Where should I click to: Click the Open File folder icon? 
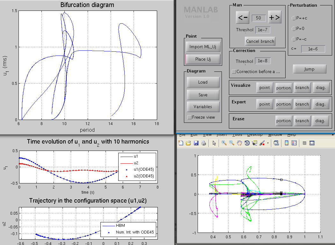[188, 143]
